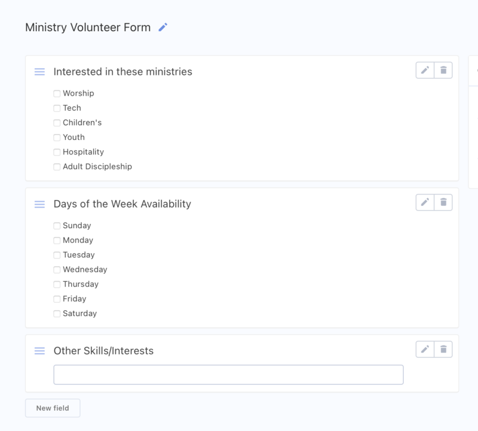Viewport: 478px width, 431px height.
Task: Edit the Interested in these ministries field
Action: (x=425, y=70)
